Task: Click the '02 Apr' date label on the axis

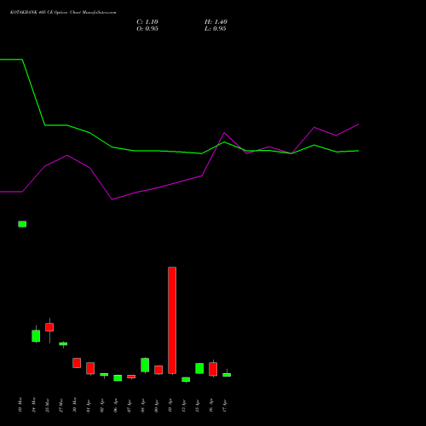Action: point(102,405)
